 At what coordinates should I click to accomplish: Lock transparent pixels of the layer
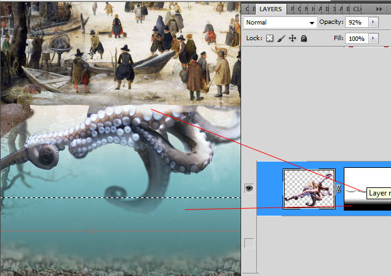(270, 38)
